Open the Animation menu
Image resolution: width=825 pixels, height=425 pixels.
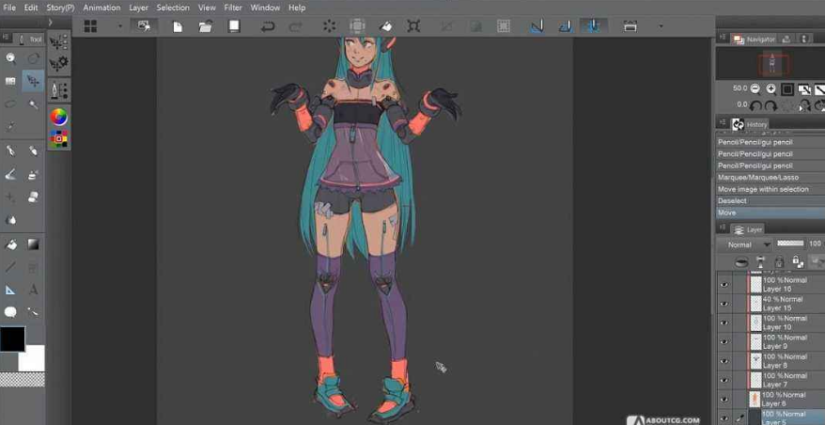click(x=101, y=8)
